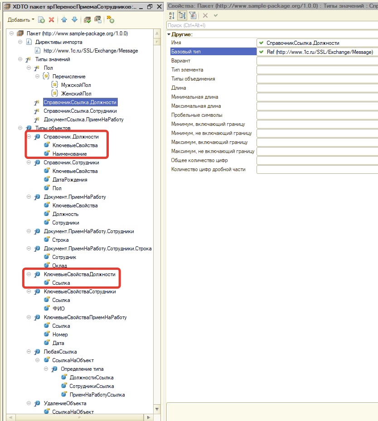
Task: Click the horizontal scrollbar right arrow
Action: coord(148,417)
